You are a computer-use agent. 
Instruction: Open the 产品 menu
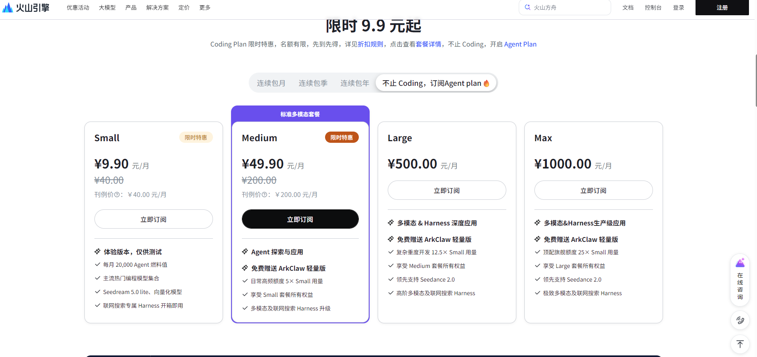click(131, 8)
